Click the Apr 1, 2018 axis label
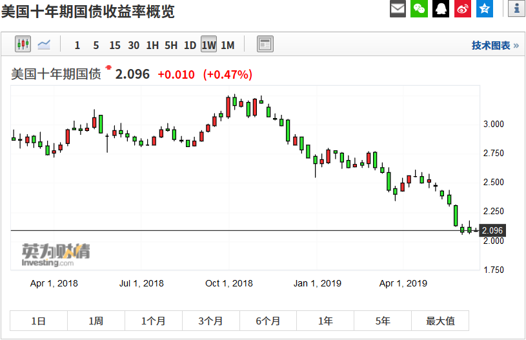526x340 pixels. 54,283
